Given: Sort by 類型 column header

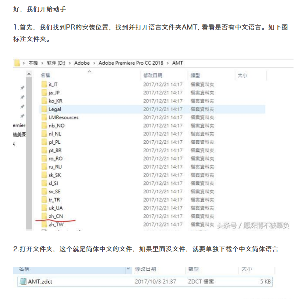Looking at the screenshot, I should (x=196, y=75).
